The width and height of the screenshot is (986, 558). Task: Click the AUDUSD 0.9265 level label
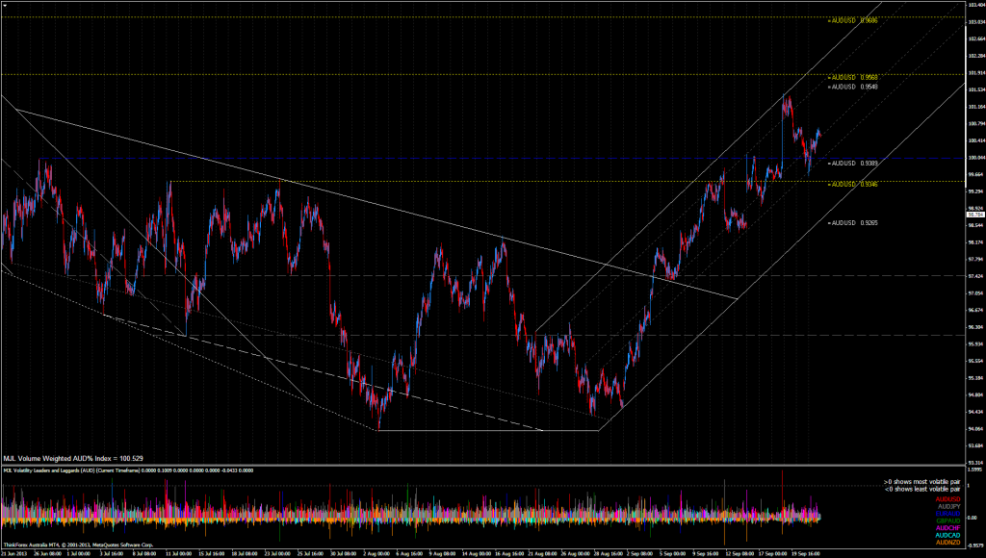pos(853,223)
